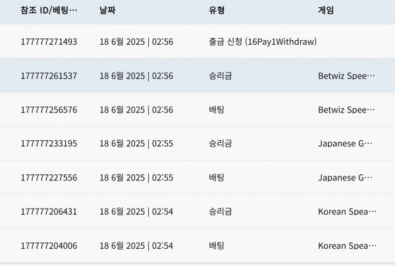
Task: Click the 02:56 date in the withdrawal row
Action: [x=163, y=42]
